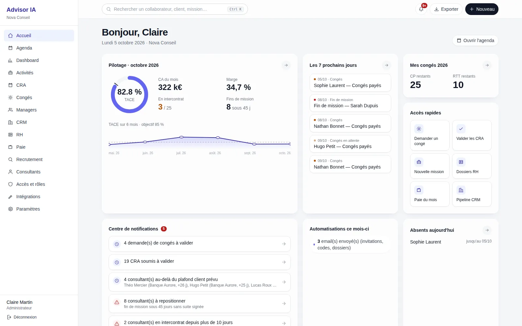Viewport: 522px width, 326px height.
Task: Click the arrow on 4 demande(s) de congés row
Action: click(284, 244)
